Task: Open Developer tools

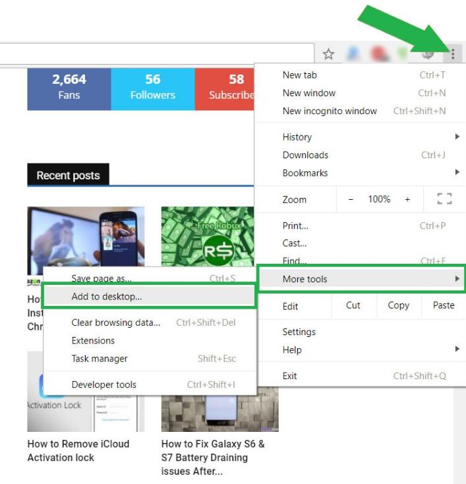Action: (x=150, y=384)
